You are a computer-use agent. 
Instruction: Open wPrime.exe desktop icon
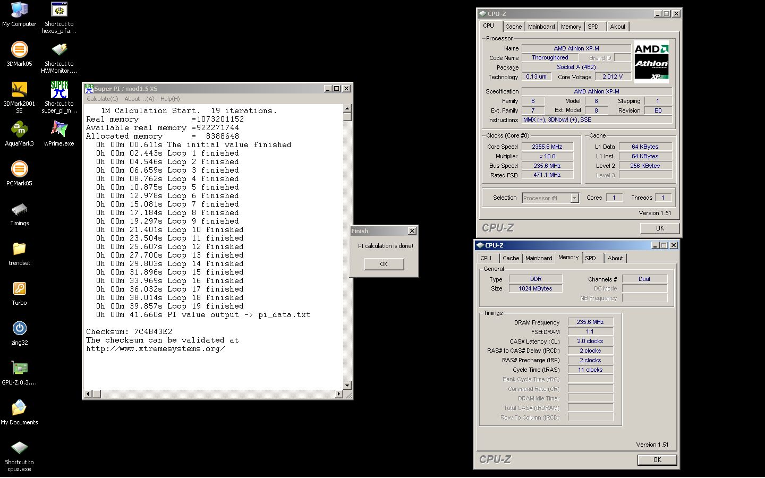click(x=59, y=134)
